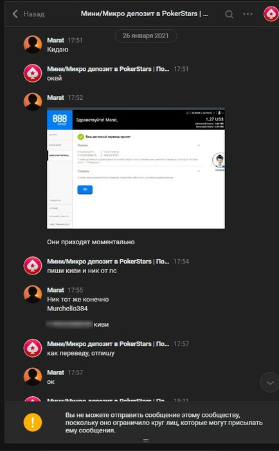Screen dimensions: 279x451
Task: Click the '26 января 2021' date pill
Action: click(x=145, y=36)
